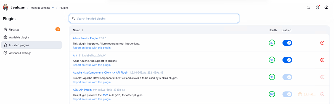Click the Installed plugins puzzle icon

click(5, 45)
